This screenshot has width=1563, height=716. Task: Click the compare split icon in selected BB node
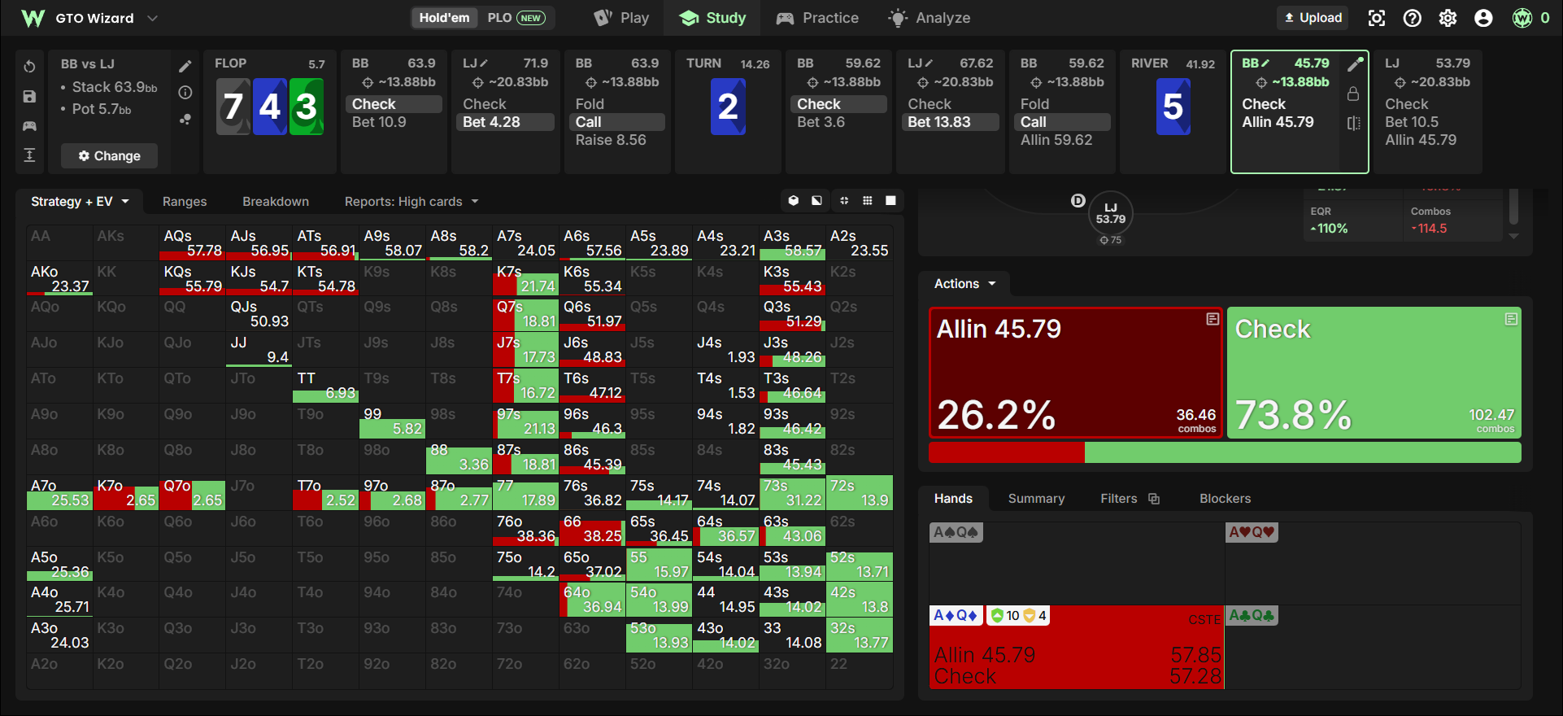point(1353,123)
